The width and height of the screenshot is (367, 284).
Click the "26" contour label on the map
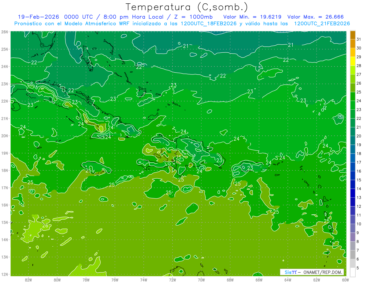click(45, 226)
